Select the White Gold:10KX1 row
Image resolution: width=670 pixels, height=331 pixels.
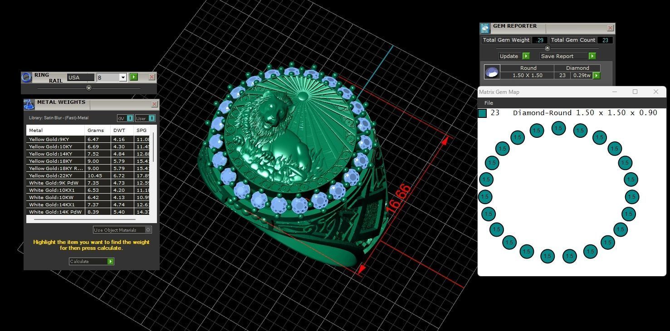[x=88, y=190]
